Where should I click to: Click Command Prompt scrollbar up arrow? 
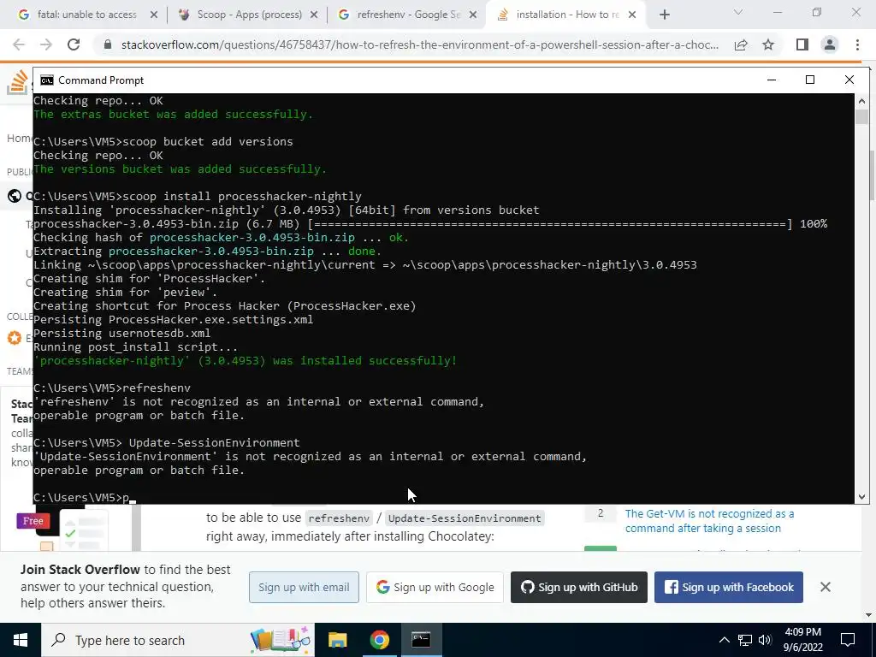click(861, 101)
